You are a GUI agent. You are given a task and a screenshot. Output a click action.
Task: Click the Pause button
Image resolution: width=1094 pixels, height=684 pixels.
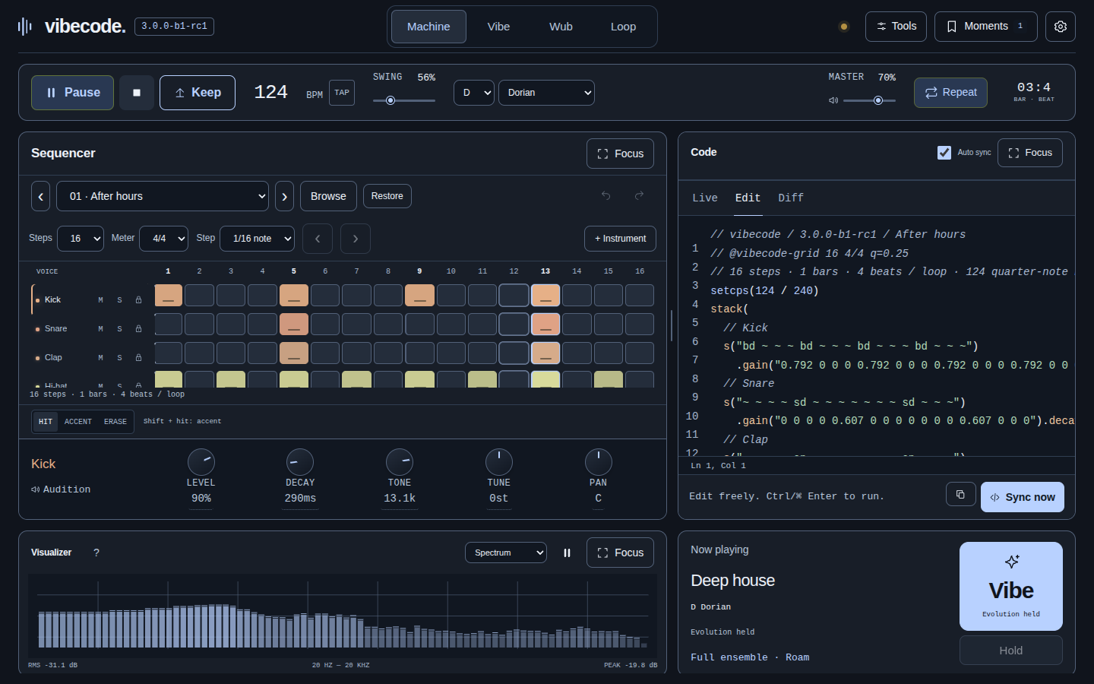72,93
